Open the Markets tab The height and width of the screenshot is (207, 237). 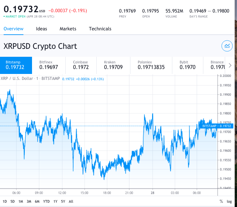point(68,29)
